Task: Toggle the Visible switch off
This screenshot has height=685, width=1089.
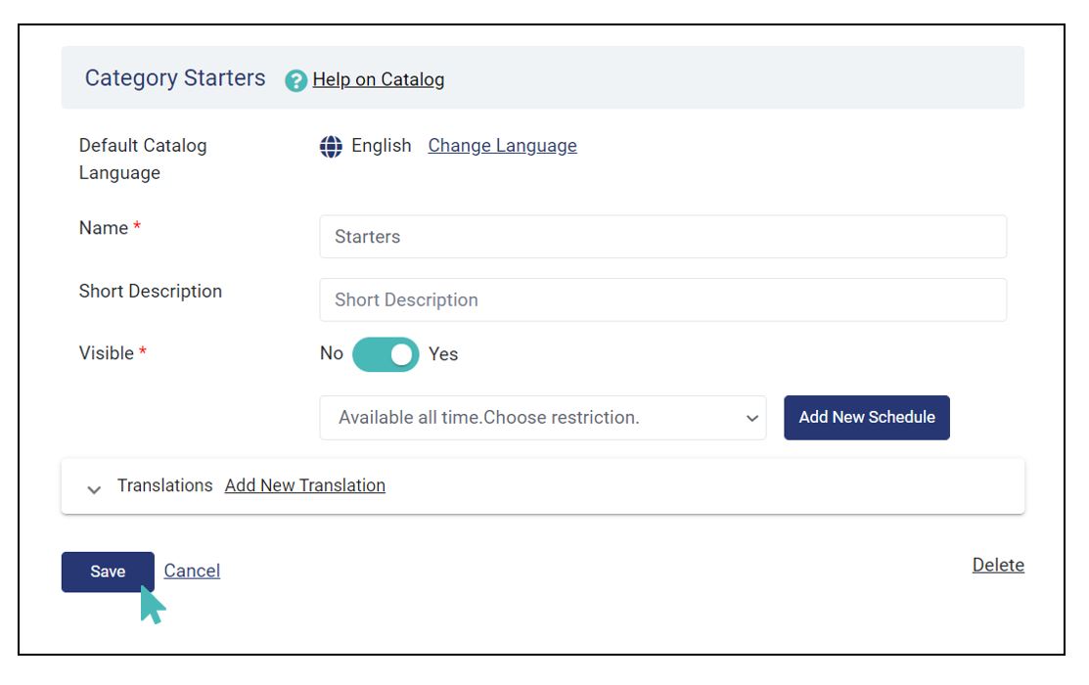Action: 386,354
